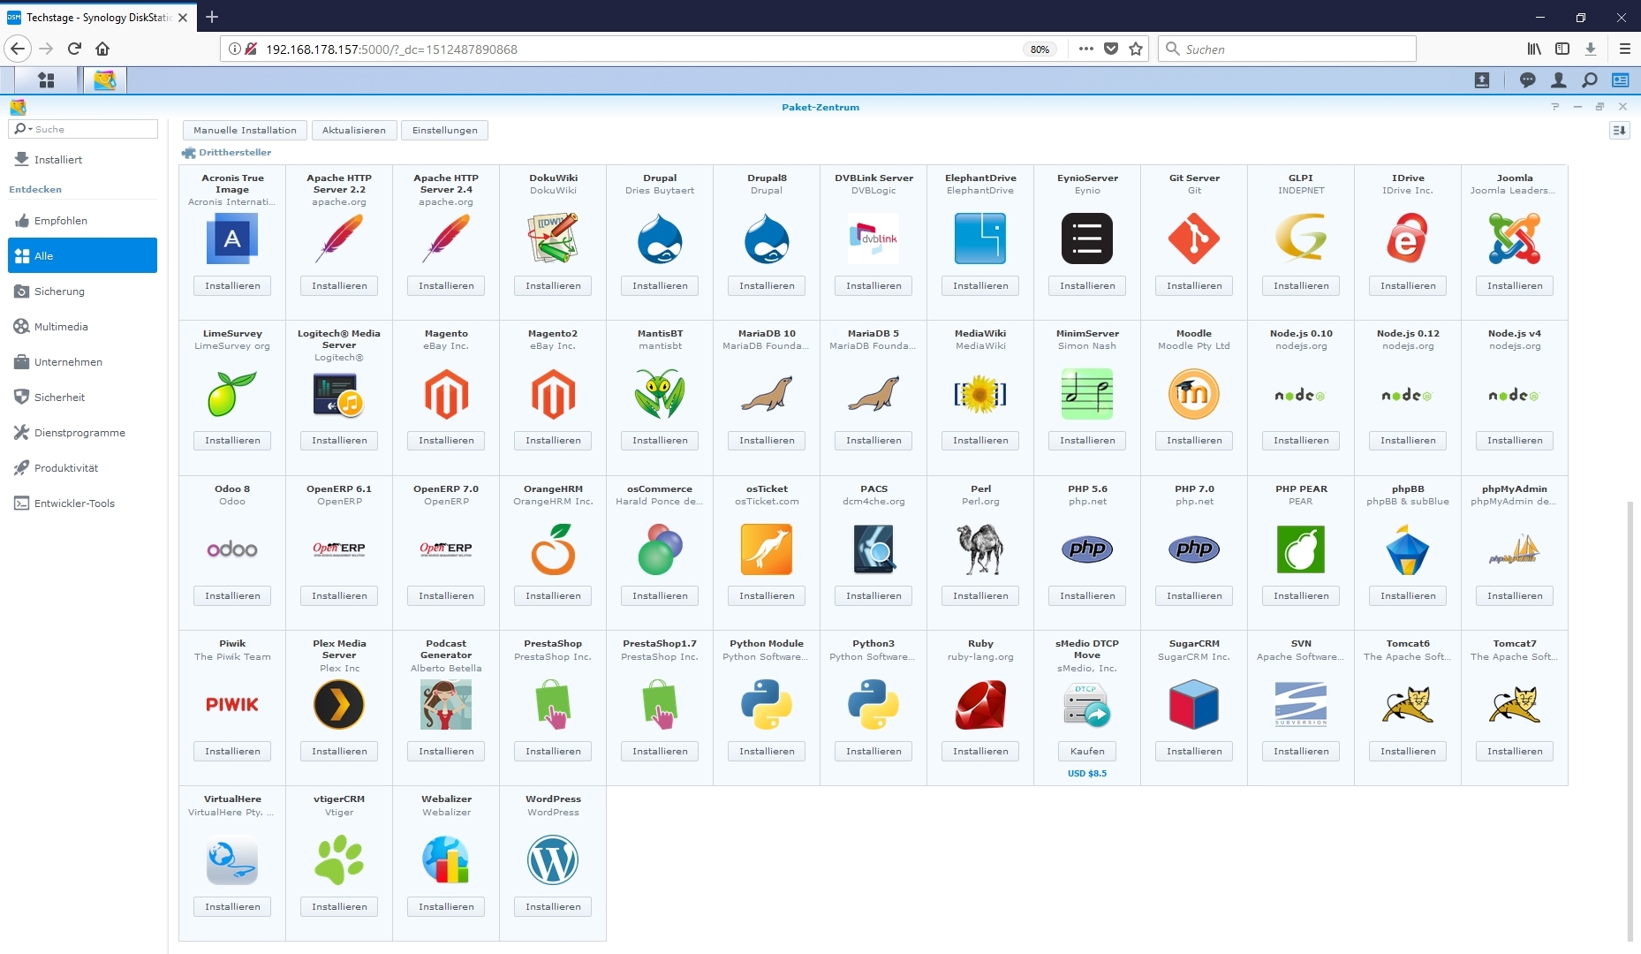The image size is (1641, 954).
Task: Click the 80% zoom level indicator
Action: (x=1040, y=49)
